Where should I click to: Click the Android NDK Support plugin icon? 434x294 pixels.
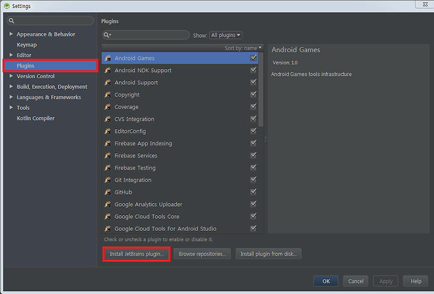tap(108, 70)
